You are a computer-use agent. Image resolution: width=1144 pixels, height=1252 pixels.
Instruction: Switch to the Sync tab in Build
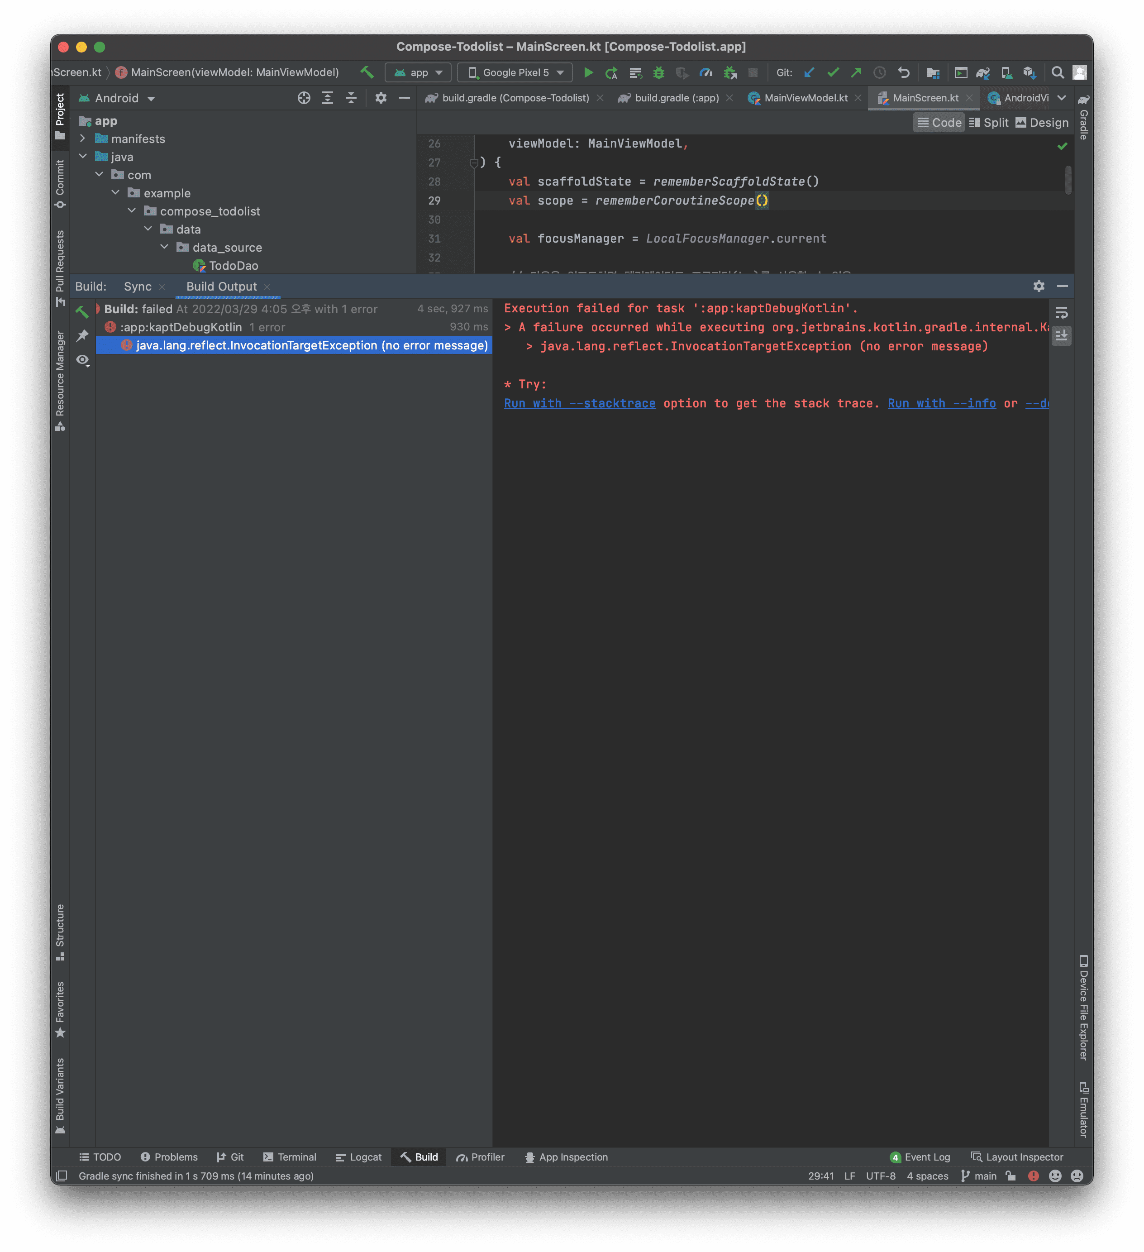click(137, 287)
